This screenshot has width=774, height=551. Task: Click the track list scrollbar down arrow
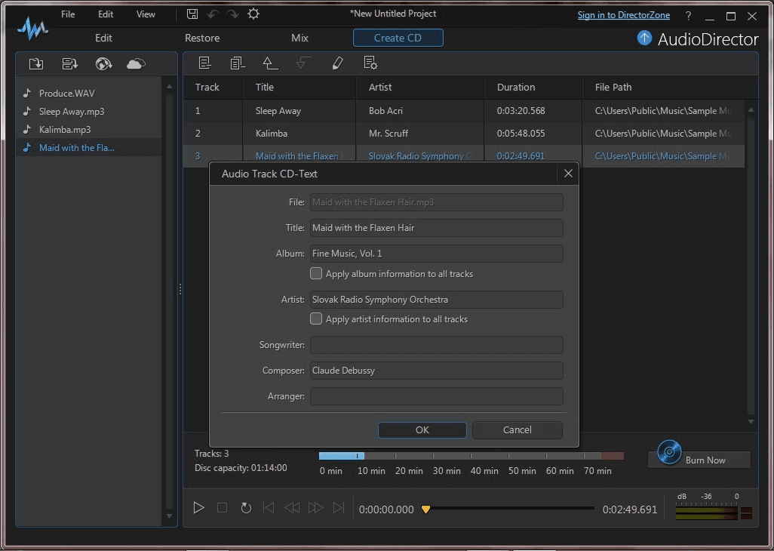(751, 422)
